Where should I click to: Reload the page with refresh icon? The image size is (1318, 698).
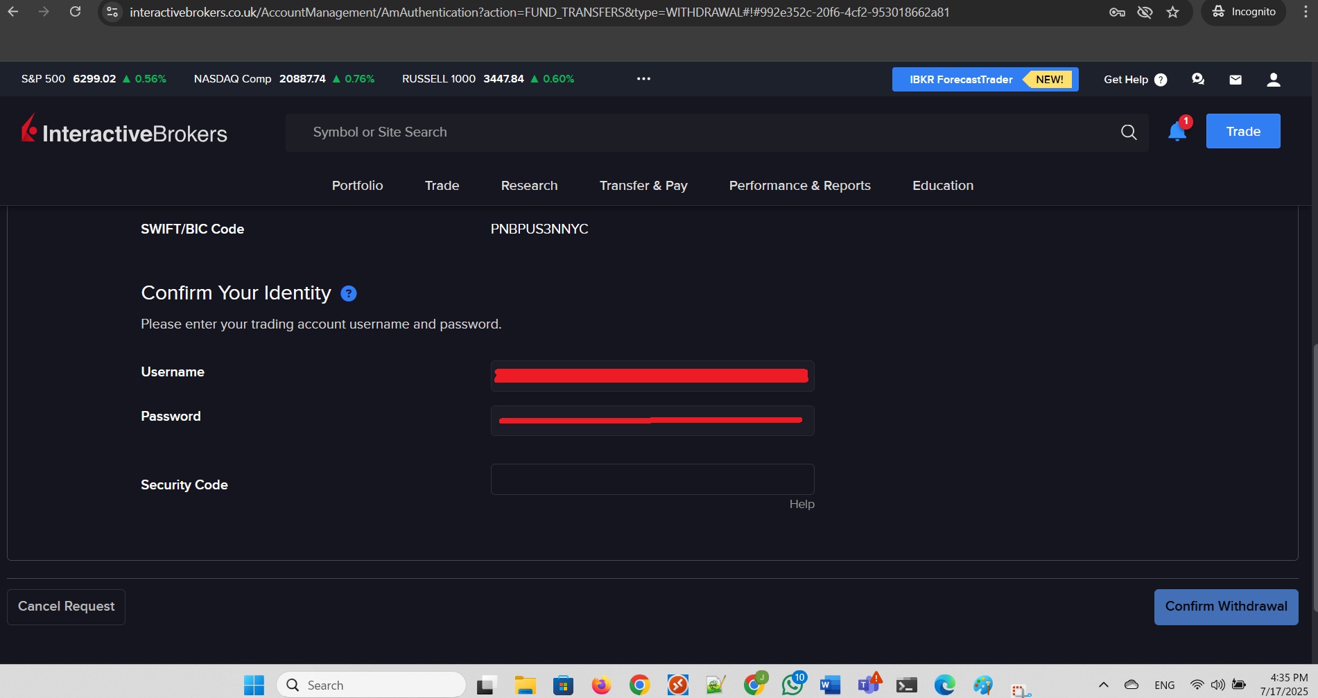coord(76,12)
